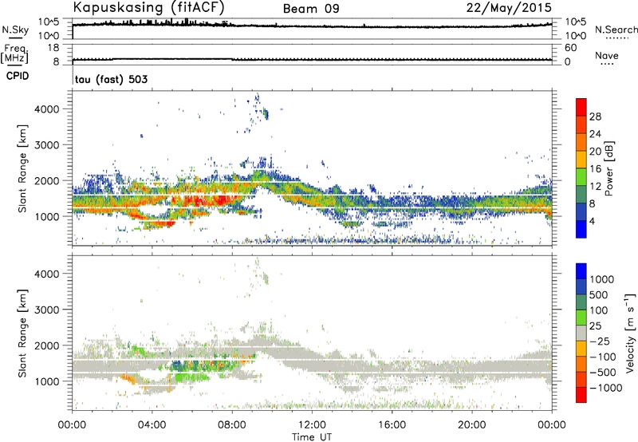Screen dimensions: 638x442
Task: Click the 12 value on power colorbar
Action: (595, 187)
